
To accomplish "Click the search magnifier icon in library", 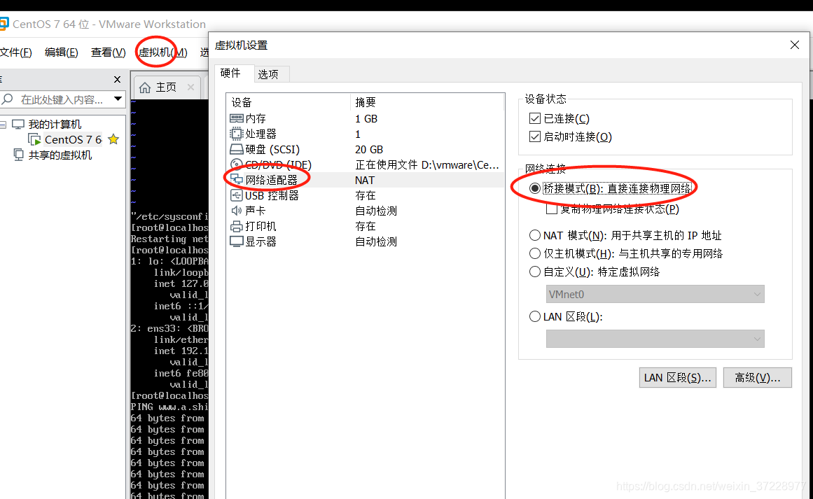I will coord(7,99).
